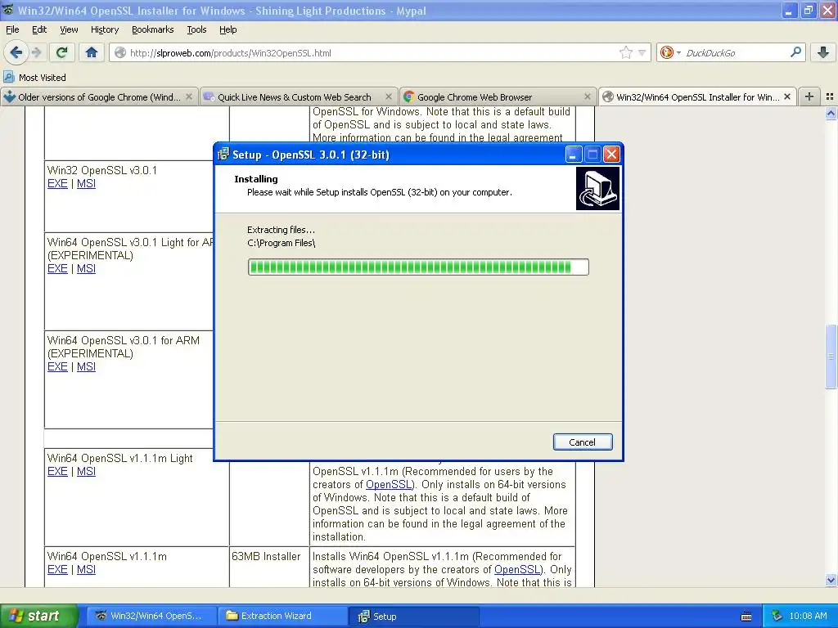Download Win64 OpenSSL v1.1.1m Light MSI
Screen dimensions: 838x628
(x=86, y=471)
